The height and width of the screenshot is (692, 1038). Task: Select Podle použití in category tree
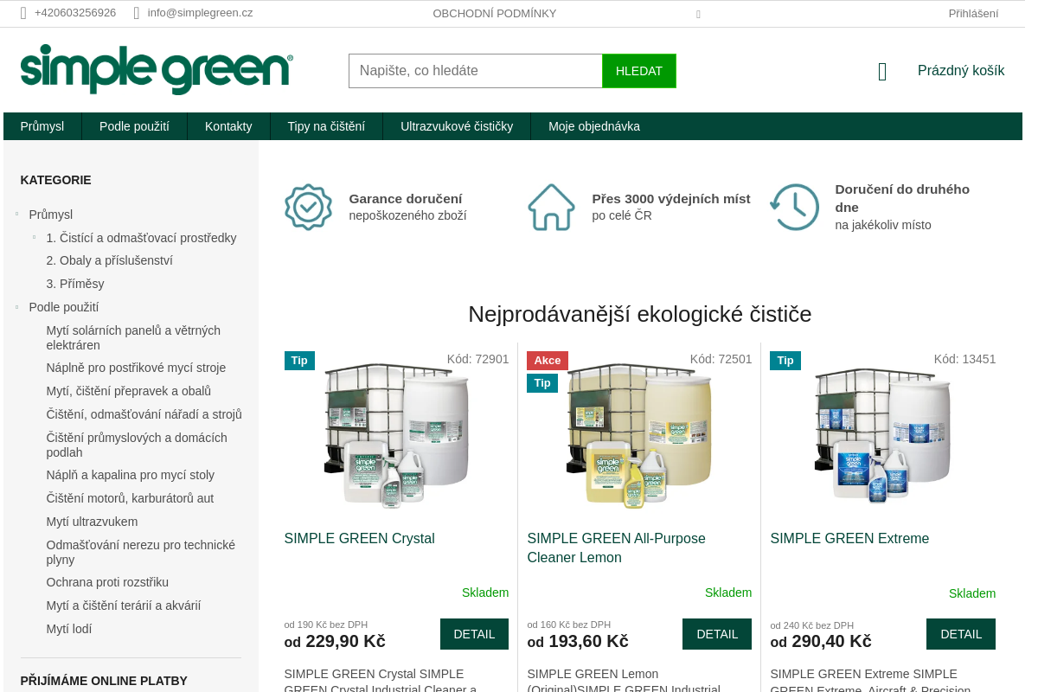click(x=64, y=307)
